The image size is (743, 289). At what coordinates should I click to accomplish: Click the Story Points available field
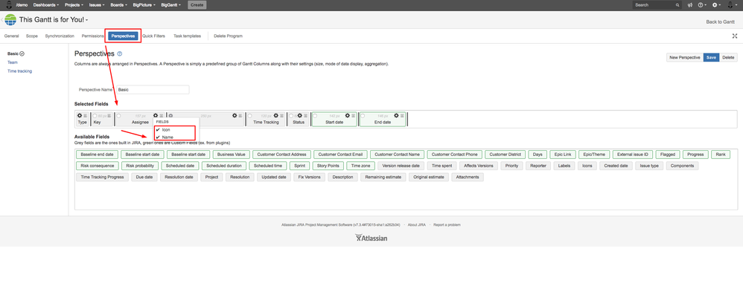click(328, 166)
